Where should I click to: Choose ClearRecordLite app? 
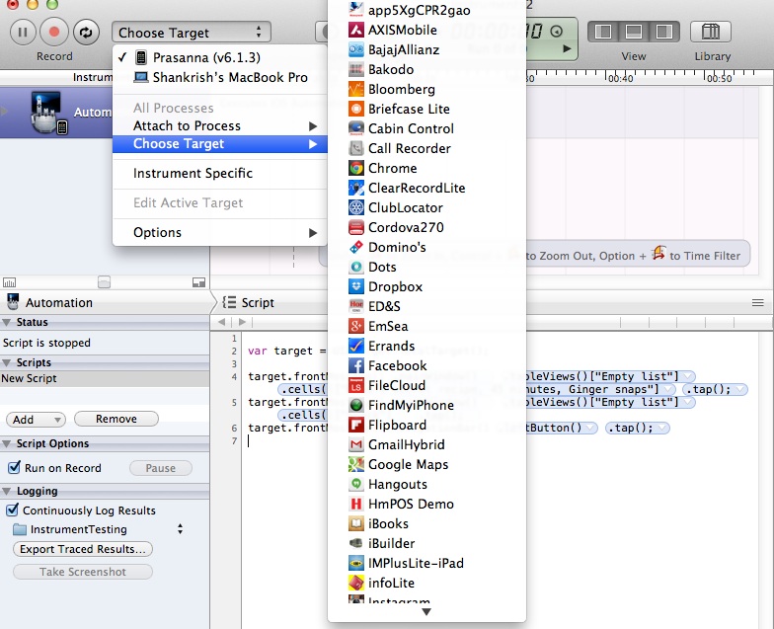tap(426, 188)
